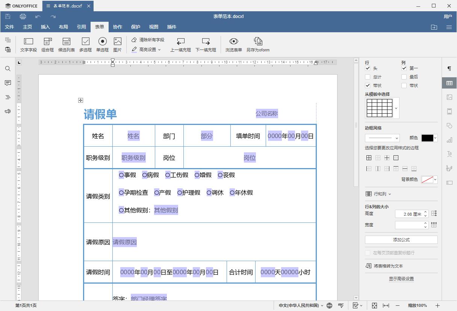Insert a text field (文字字段)
The image size is (457, 311).
point(29,44)
